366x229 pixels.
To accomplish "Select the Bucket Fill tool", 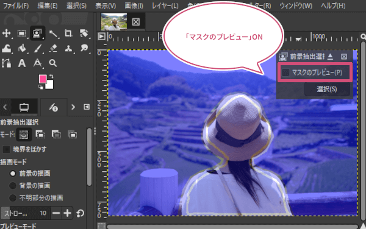I will click(22, 49).
